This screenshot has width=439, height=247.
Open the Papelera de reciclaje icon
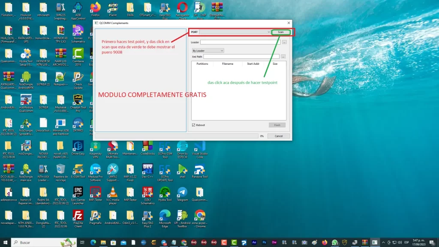tap(60, 169)
